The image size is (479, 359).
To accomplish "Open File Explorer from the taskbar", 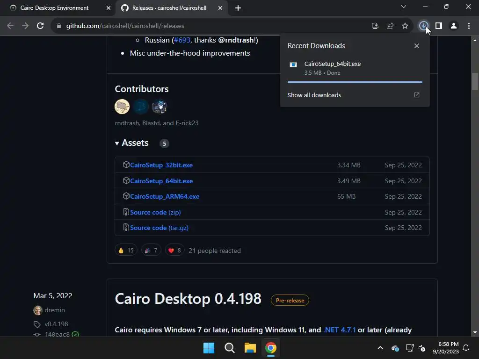I will (250, 348).
